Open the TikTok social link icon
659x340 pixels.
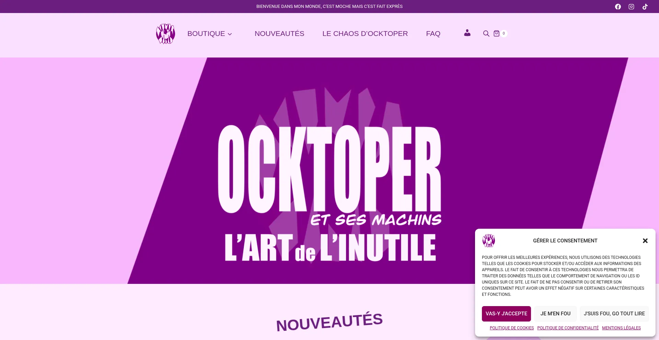(x=645, y=7)
